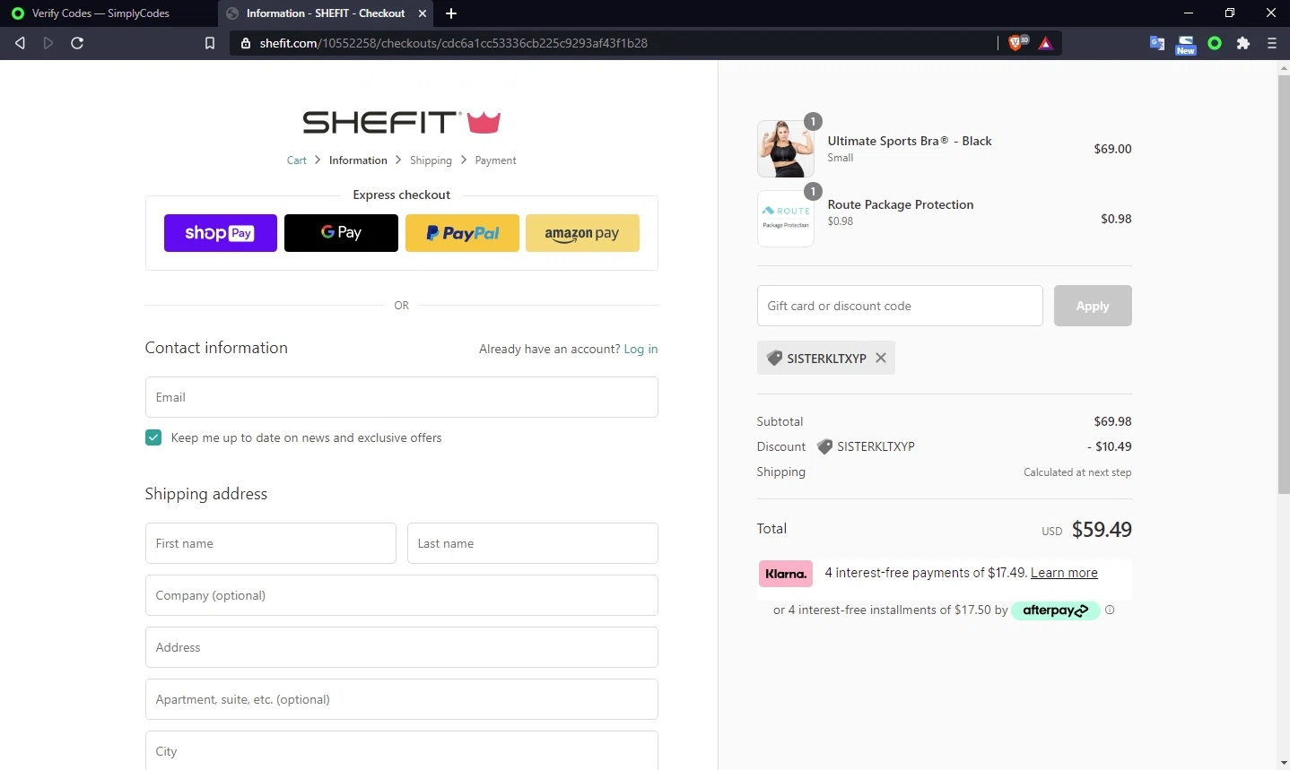Select Payment breadcrumb step

tap(495, 160)
